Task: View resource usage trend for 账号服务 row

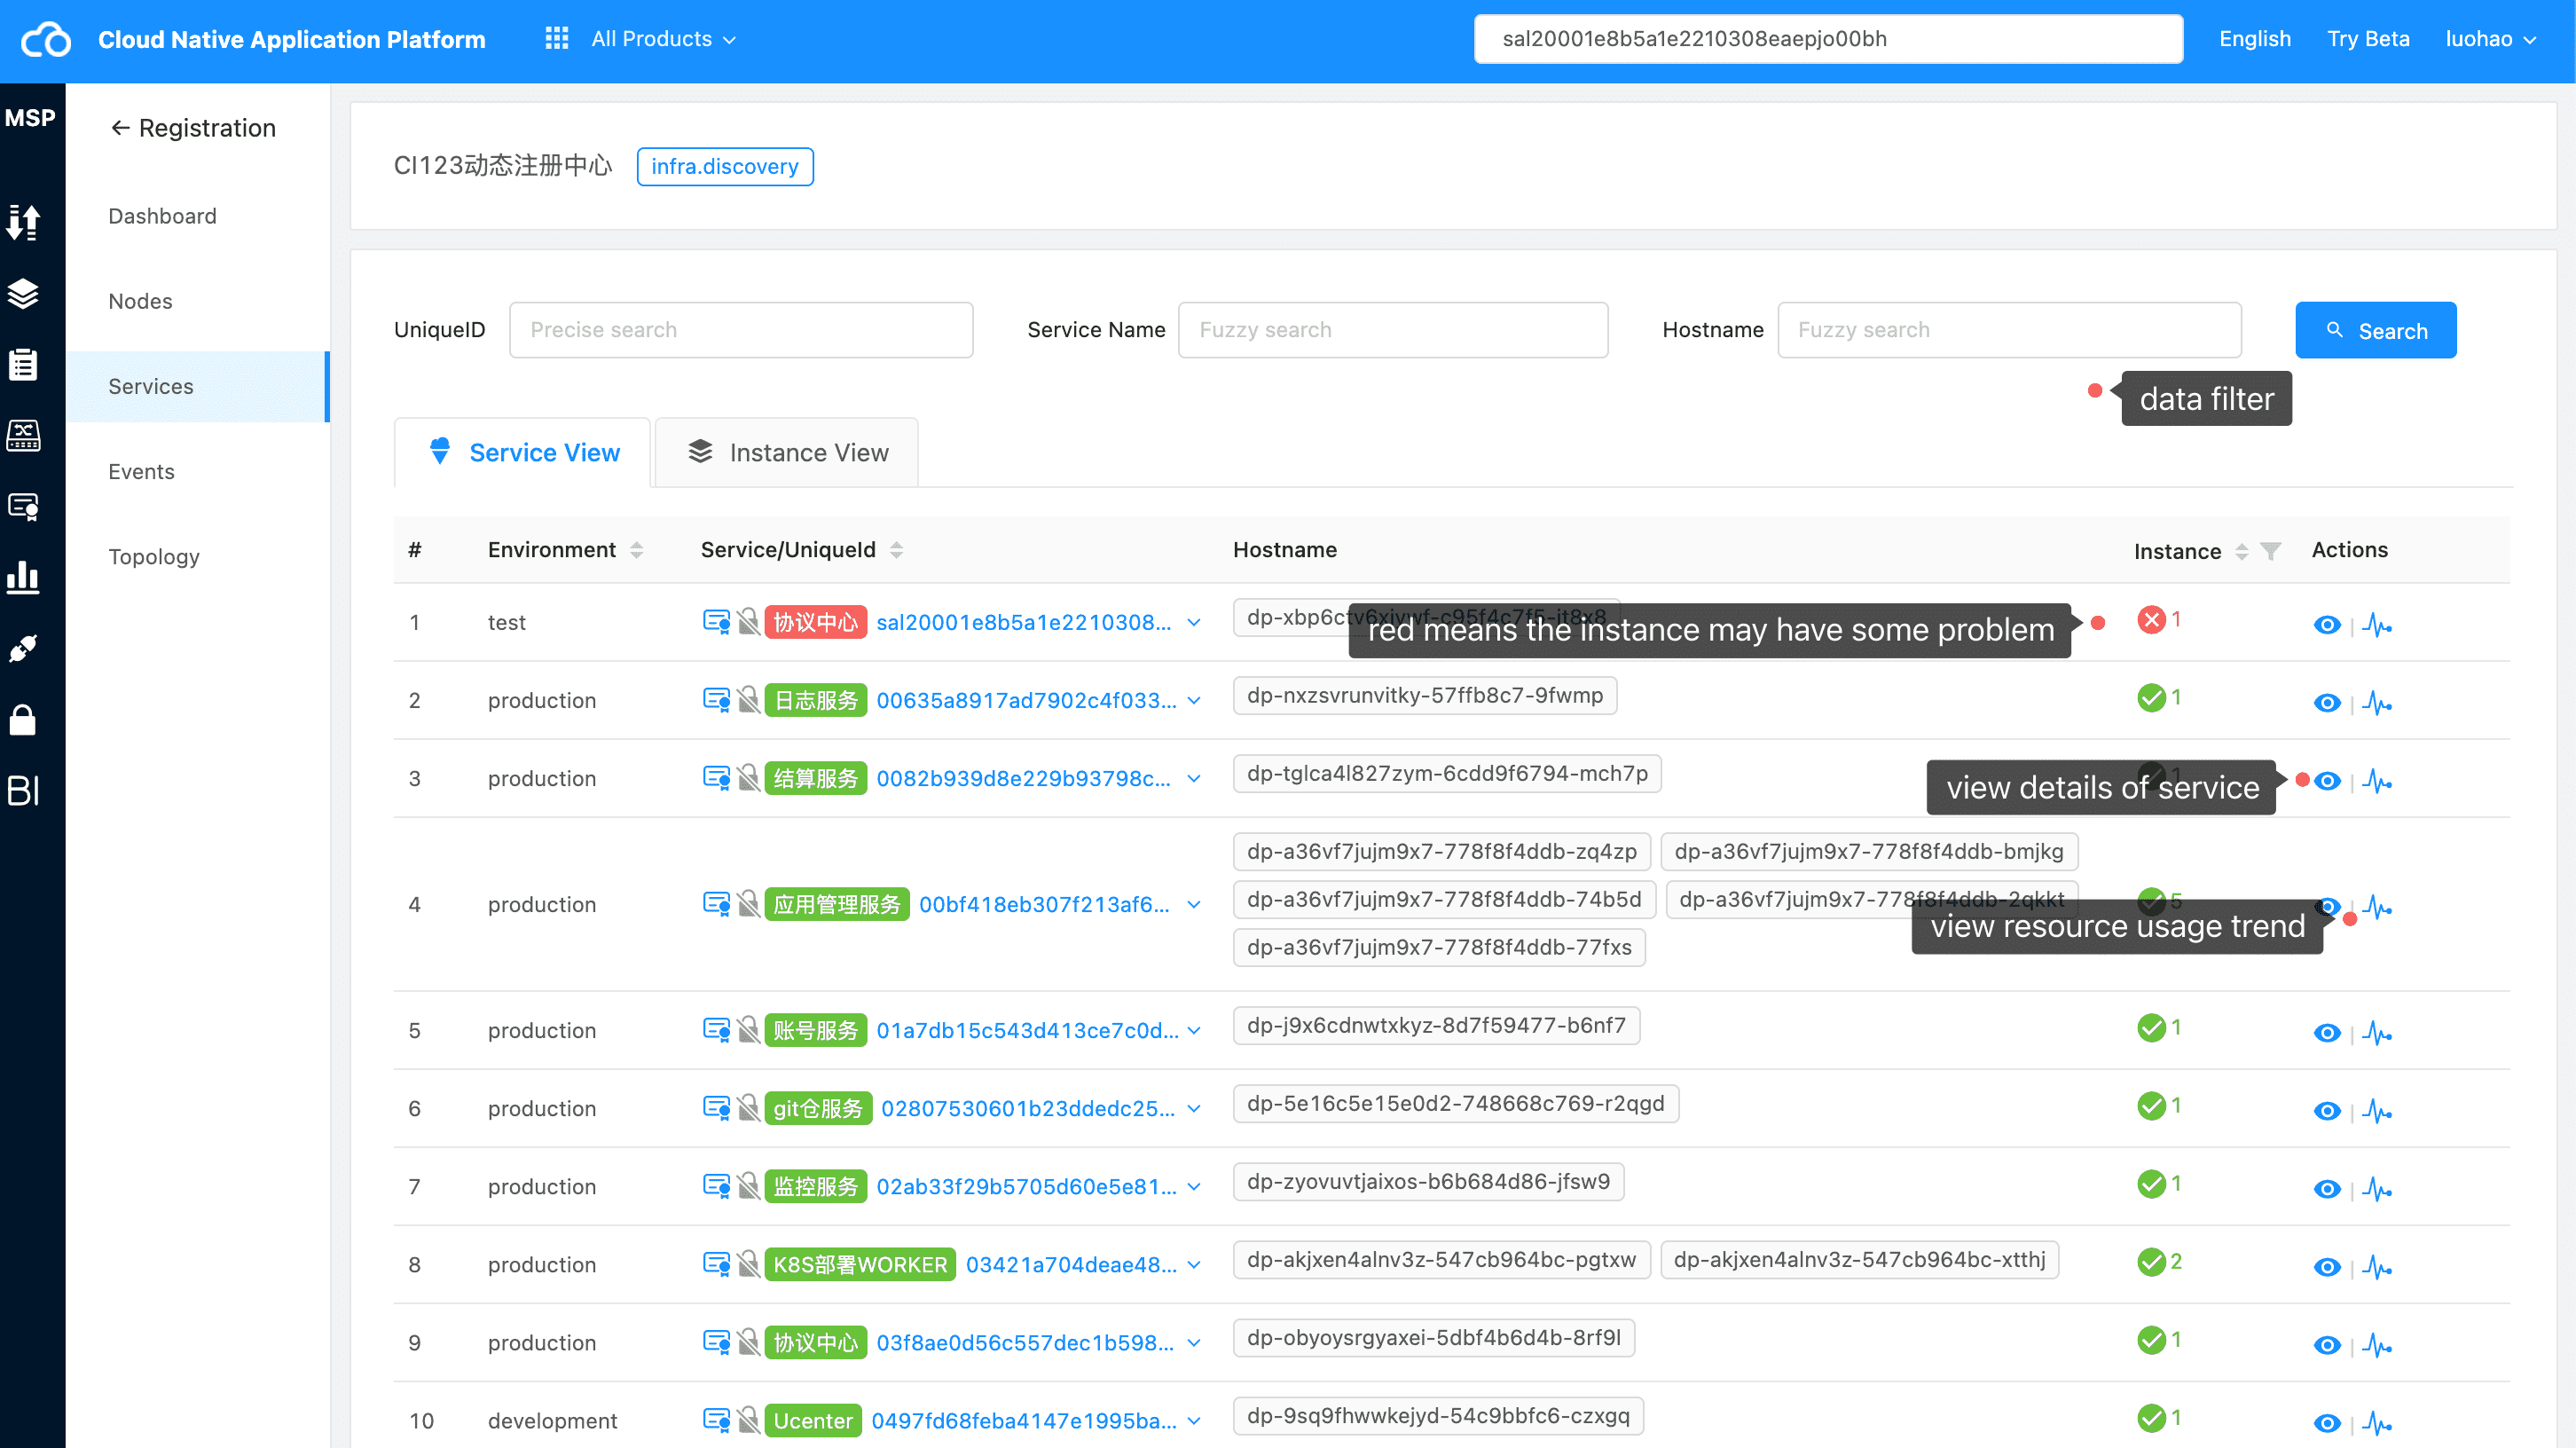Action: tap(2377, 1033)
